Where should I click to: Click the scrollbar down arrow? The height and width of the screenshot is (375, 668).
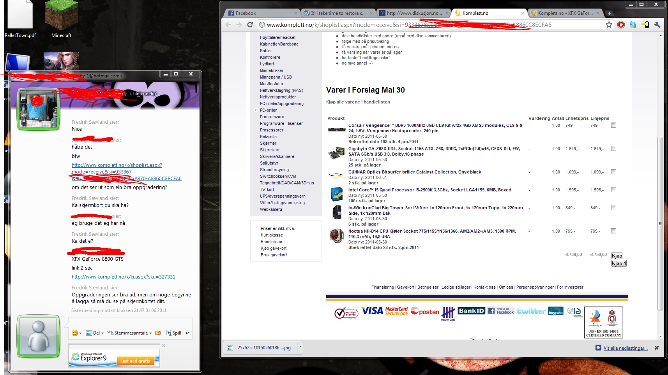660,336
